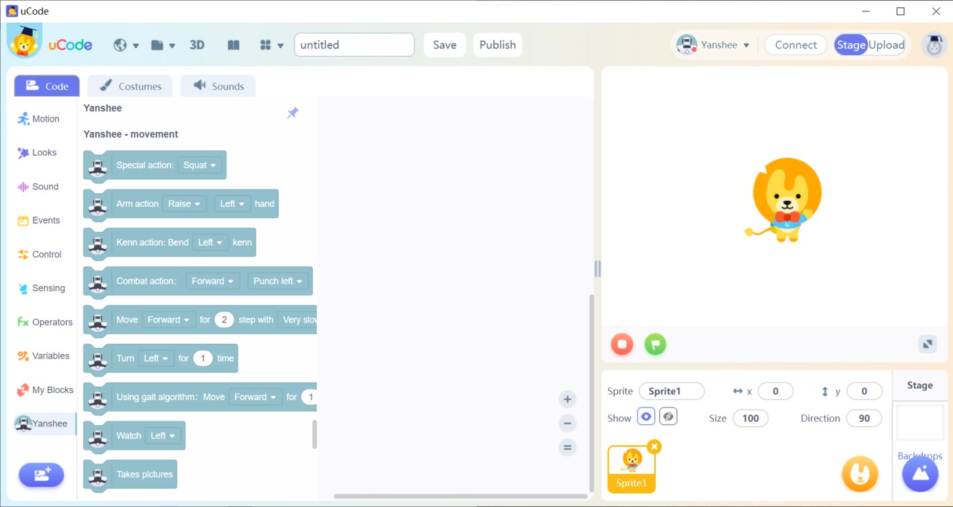Screen dimensions: 953x507
Task: Hide the sprite using crossed-eye icon
Action: tap(668, 417)
